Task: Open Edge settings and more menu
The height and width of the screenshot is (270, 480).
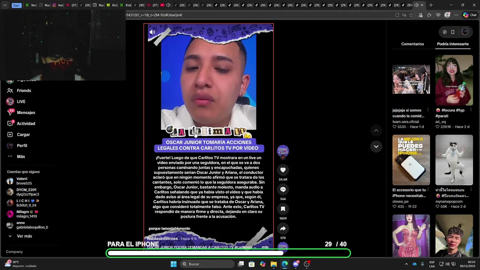Action: click(456, 15)
